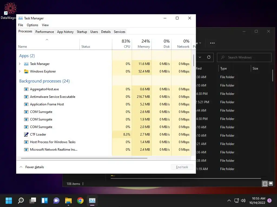Switch to the Services tab

point(119,32)
